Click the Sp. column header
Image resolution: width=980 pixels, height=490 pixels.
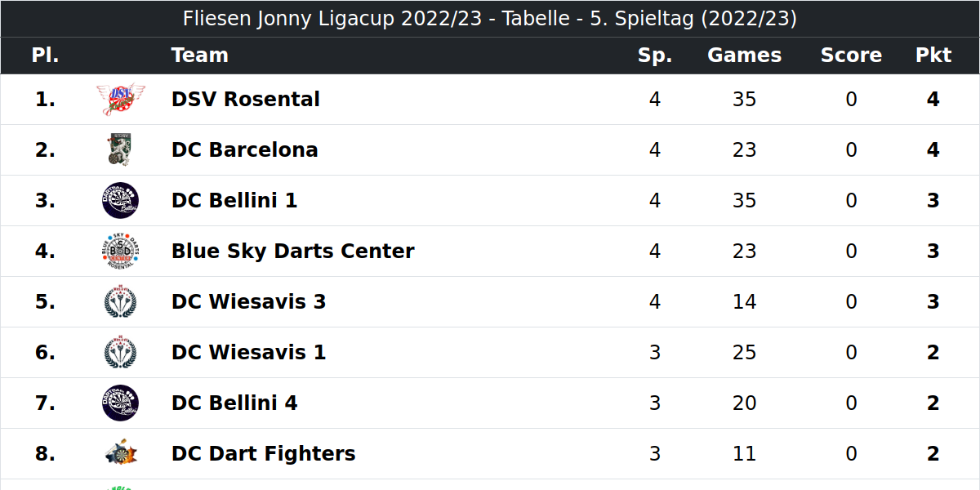click(655, 56)
